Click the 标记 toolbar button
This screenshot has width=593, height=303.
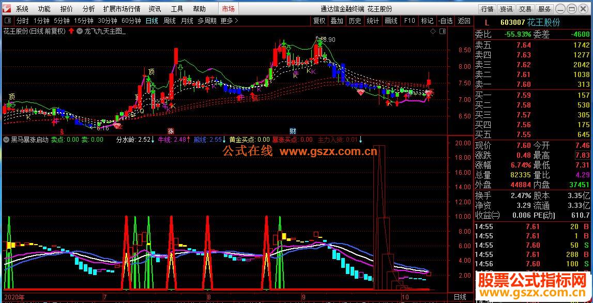[x=428, y=21]
